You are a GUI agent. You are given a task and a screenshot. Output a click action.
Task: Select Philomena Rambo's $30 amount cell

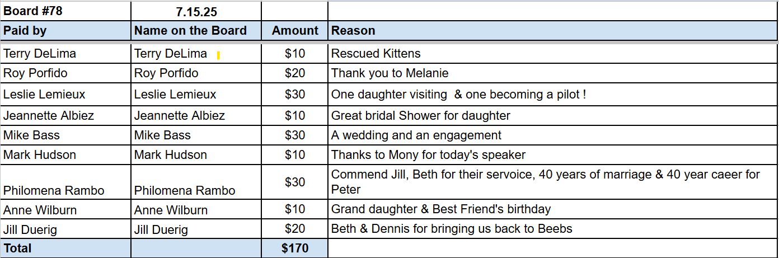point(295,182)
